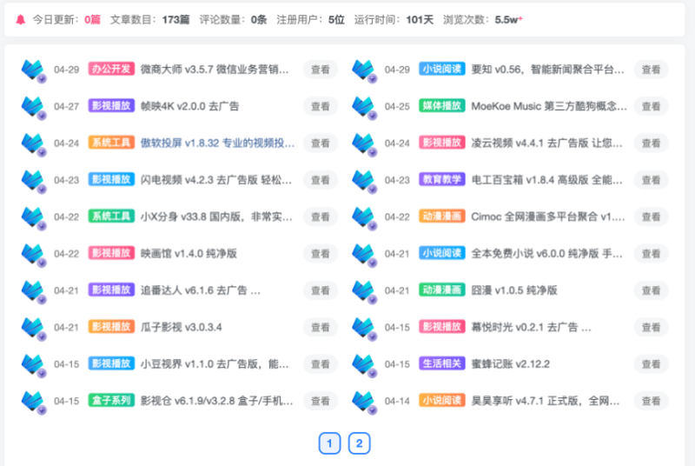This screenshot has width=695, height=466.
Task: Click 文章数目 173篇 statistic
Action: point(149,20)
